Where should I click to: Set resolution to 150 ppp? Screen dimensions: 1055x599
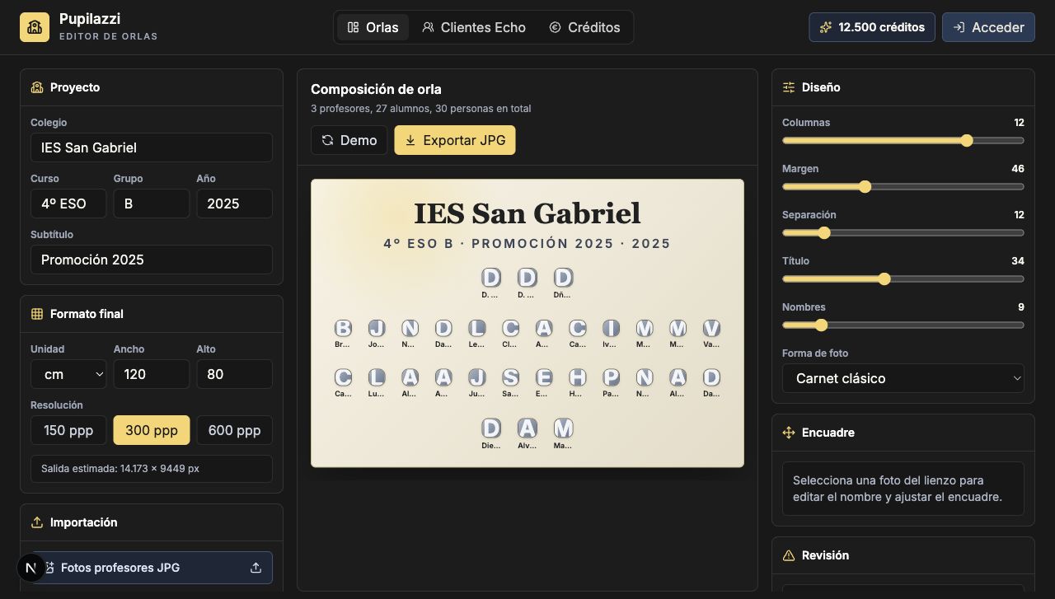click(68, 430)
